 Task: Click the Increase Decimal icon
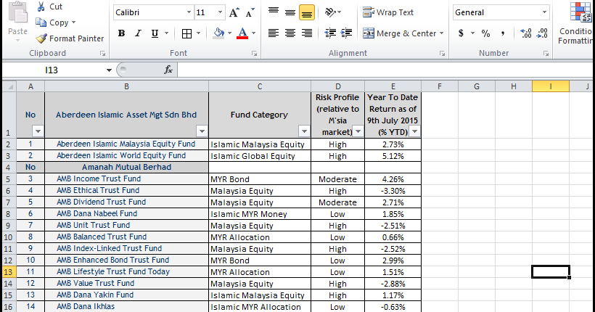(x=526, y=33)
